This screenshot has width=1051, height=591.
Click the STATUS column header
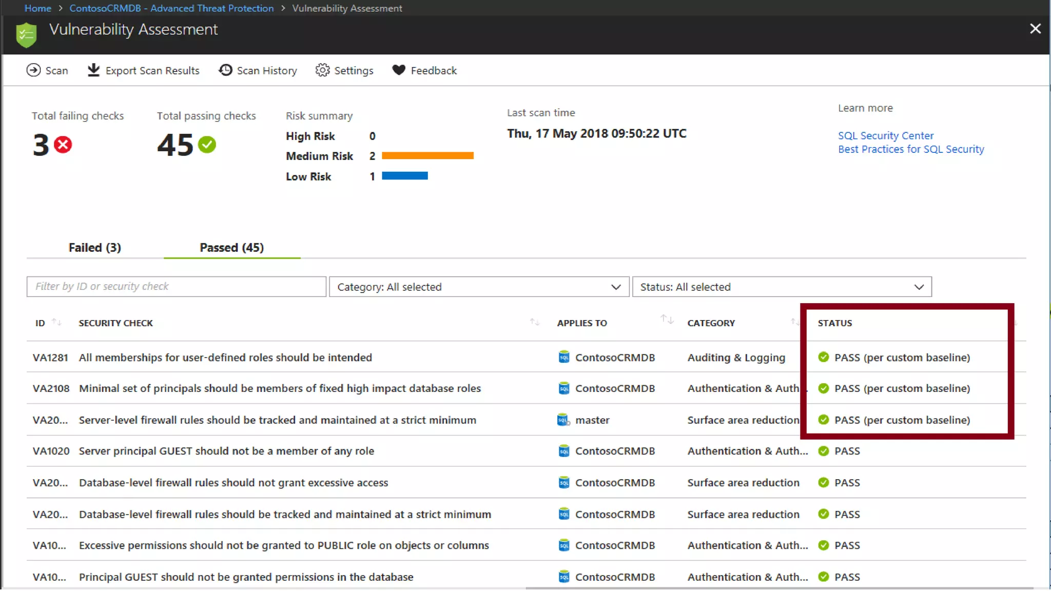[835, 323]
